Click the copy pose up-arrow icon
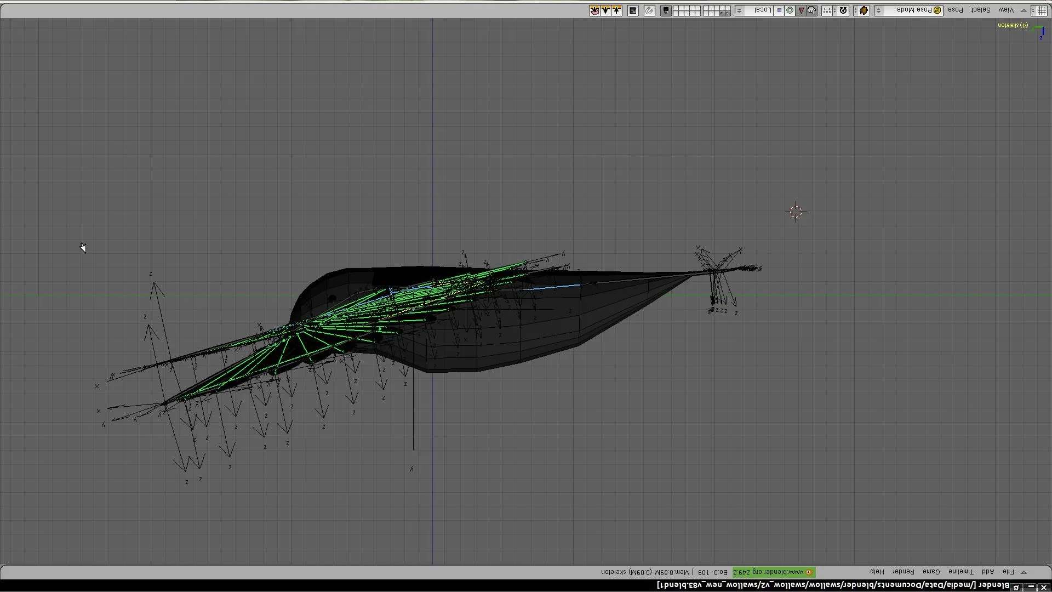 (616, 10)
